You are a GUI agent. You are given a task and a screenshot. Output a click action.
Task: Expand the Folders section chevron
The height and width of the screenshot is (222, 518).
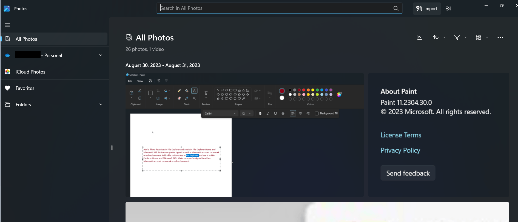tap(101, 104)
